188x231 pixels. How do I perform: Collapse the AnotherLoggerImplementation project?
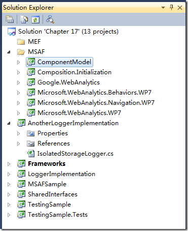(x=9, y=123)
